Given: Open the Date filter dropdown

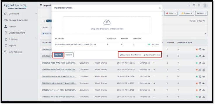Looking at the screenshot, I should coord(45,28).
